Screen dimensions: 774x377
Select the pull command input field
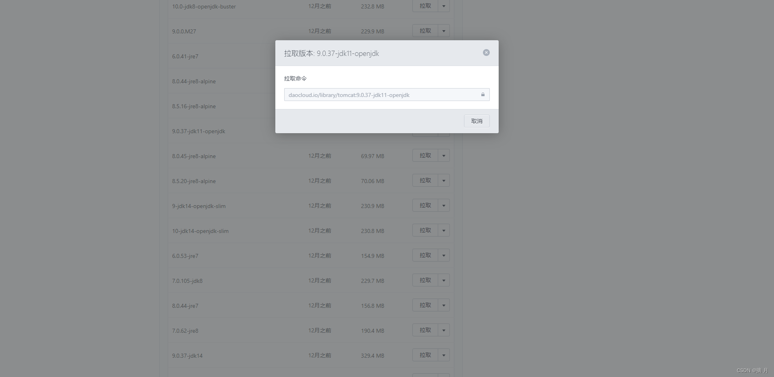387,95
